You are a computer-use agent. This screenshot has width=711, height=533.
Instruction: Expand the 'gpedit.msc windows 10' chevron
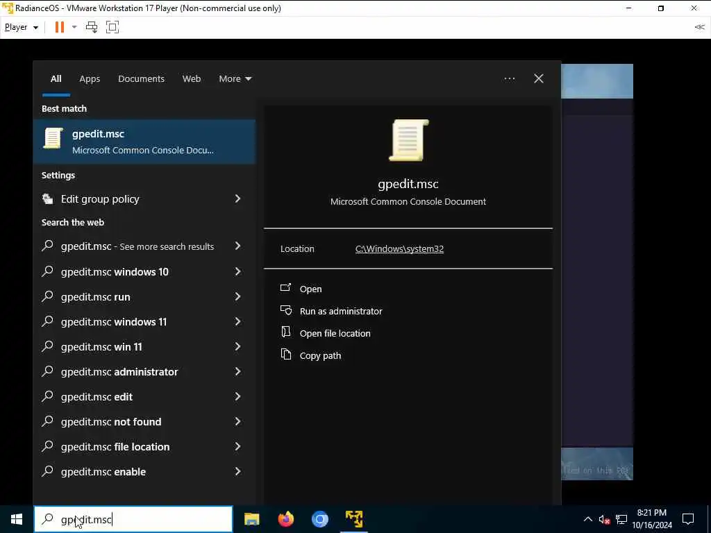coord(237,271)
